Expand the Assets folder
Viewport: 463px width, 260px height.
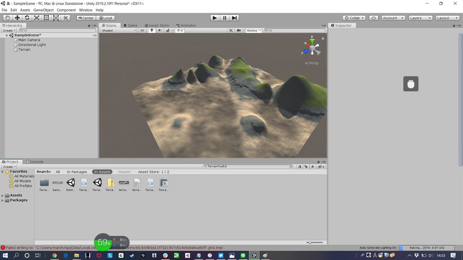click(3, 195)
